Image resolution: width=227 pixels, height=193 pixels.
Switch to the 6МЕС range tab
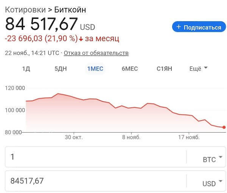(130, 69)
